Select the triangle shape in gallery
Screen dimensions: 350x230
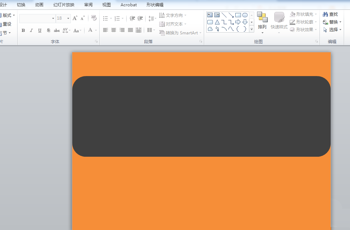[x=217, y=22]
